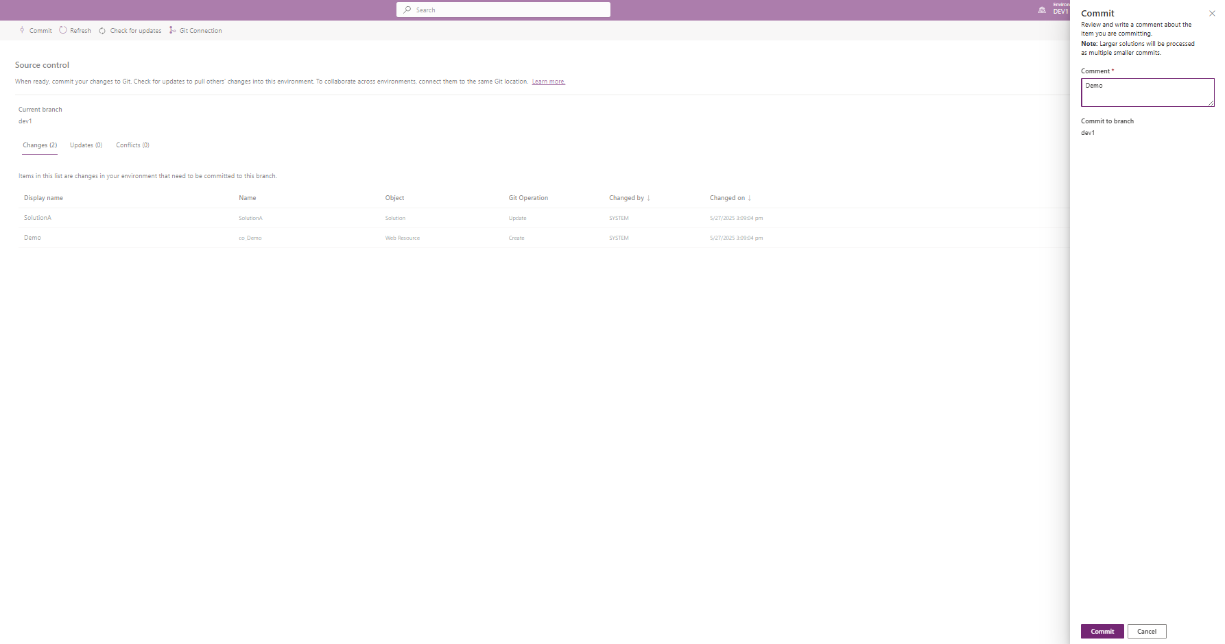Viewport: 1225px width, 644px height.
Task: Switch to the Conflicts (0) tab
Action: tap(132, 145)
